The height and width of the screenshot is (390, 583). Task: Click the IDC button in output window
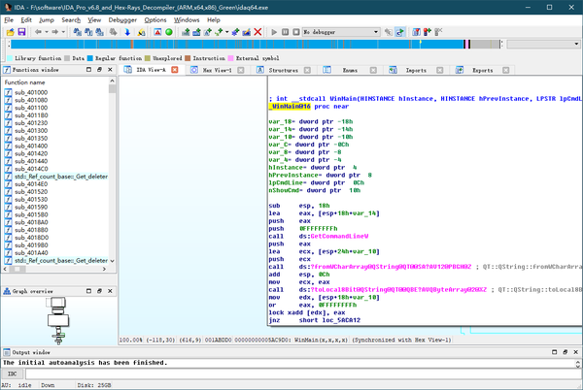point(13,373)
